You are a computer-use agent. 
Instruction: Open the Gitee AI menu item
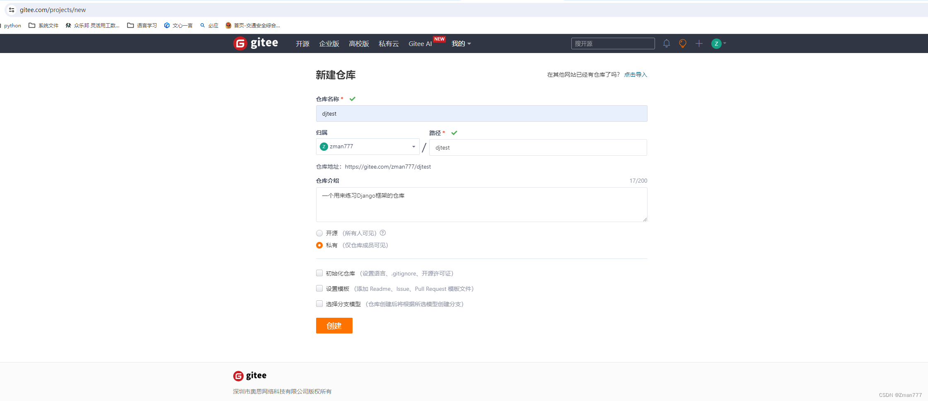[x=420, y=43]
